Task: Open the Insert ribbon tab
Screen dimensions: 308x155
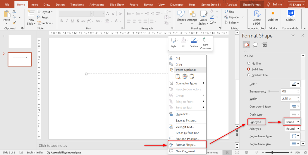Action: point(34,5)
